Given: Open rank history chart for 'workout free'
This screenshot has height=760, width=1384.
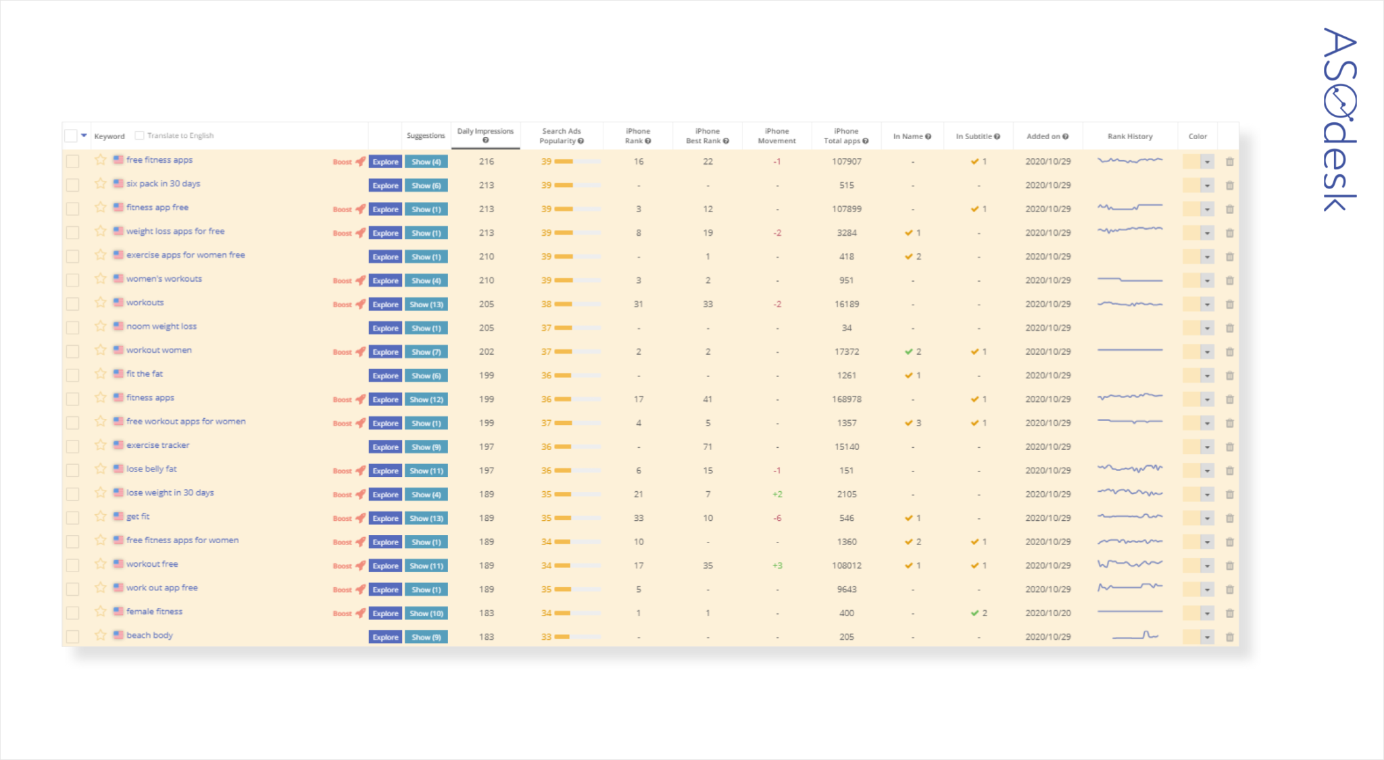Looking at the screenshot, I should pos(1129,564).
